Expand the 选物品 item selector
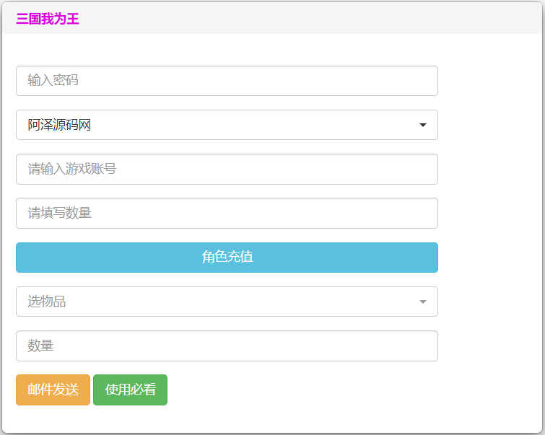The image size is (545, 435). coord(227,302)
